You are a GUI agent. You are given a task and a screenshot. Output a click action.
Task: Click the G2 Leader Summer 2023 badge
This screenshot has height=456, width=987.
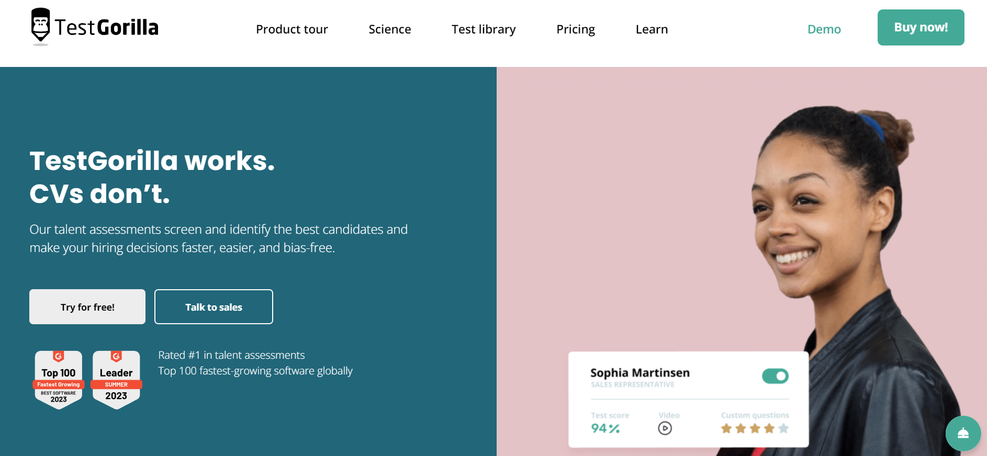tap(116, 380)
